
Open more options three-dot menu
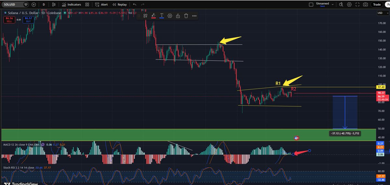[x=194, y=16]
